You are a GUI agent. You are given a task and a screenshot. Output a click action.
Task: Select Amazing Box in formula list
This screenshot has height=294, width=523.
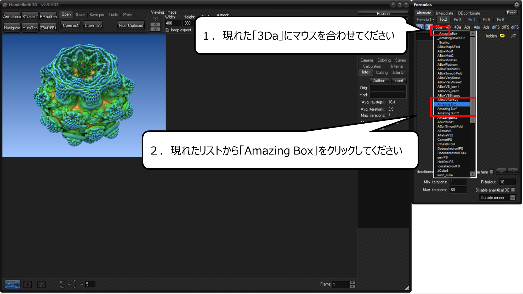452,104
